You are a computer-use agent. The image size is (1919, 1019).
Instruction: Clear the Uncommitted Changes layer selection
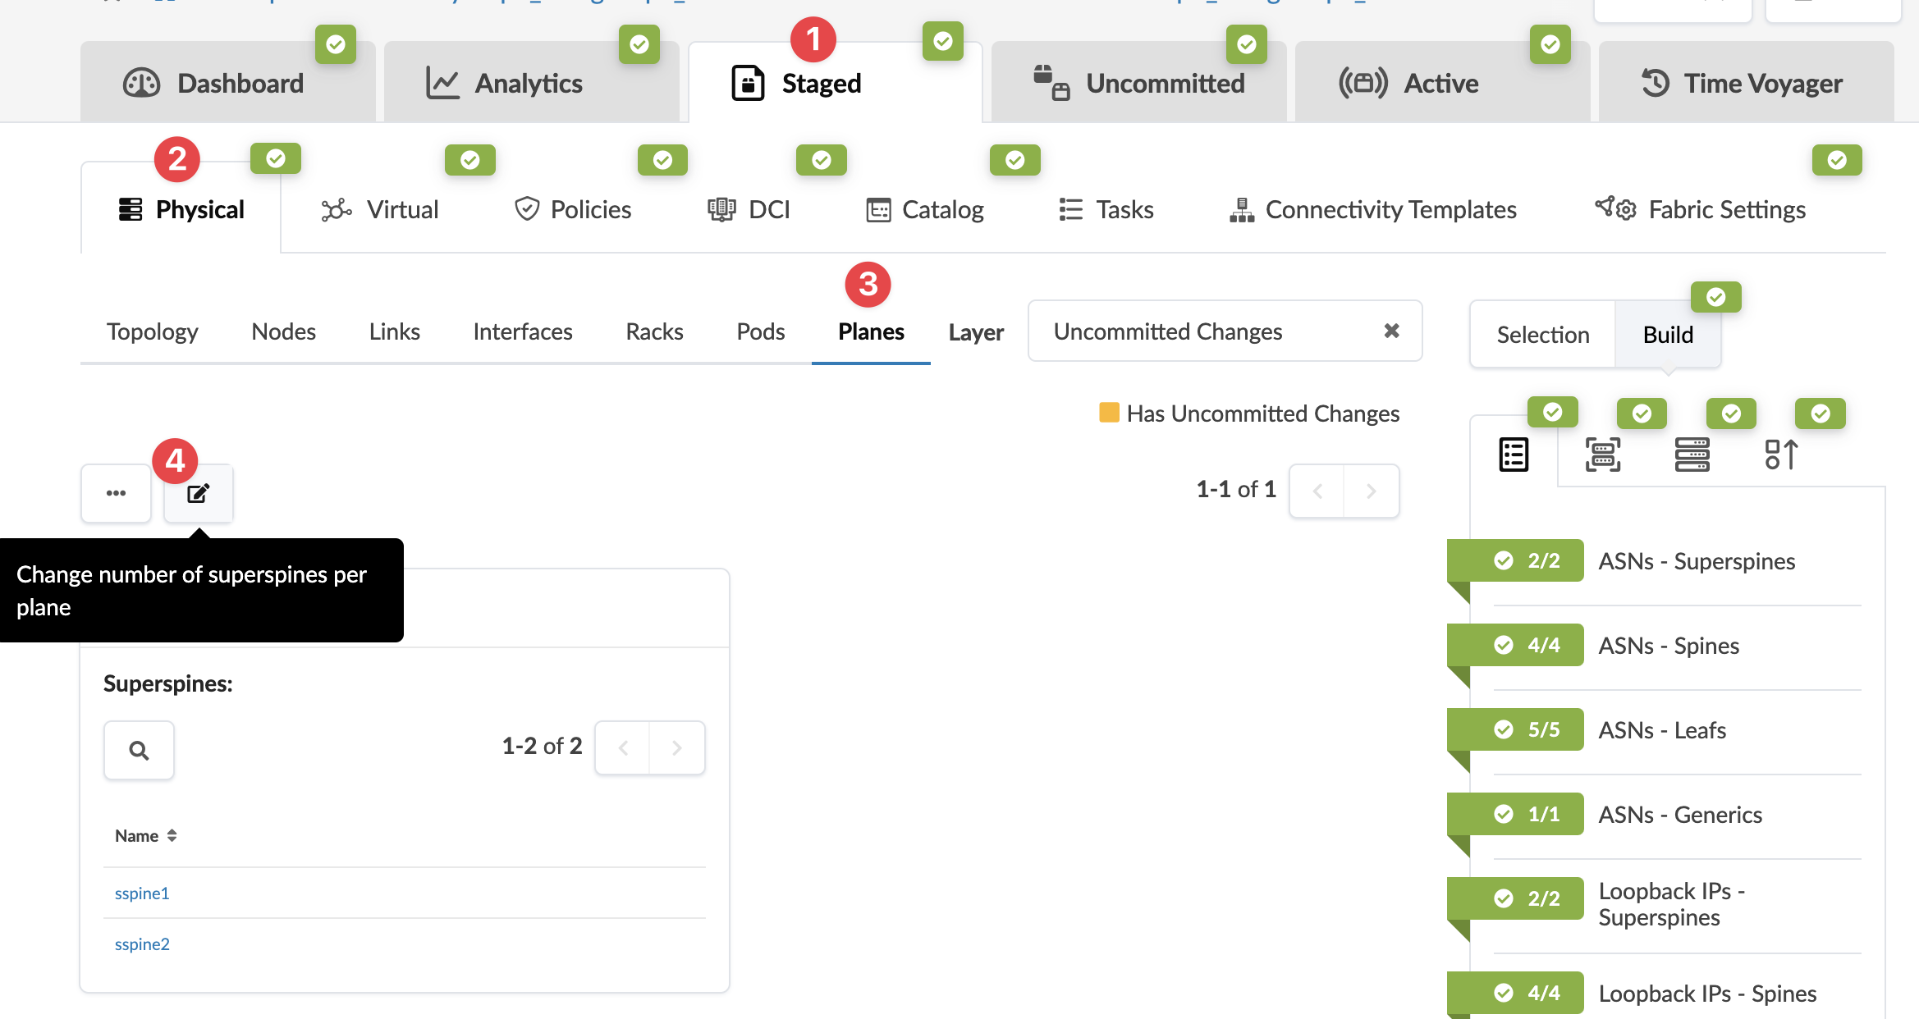coord(1391,331)
